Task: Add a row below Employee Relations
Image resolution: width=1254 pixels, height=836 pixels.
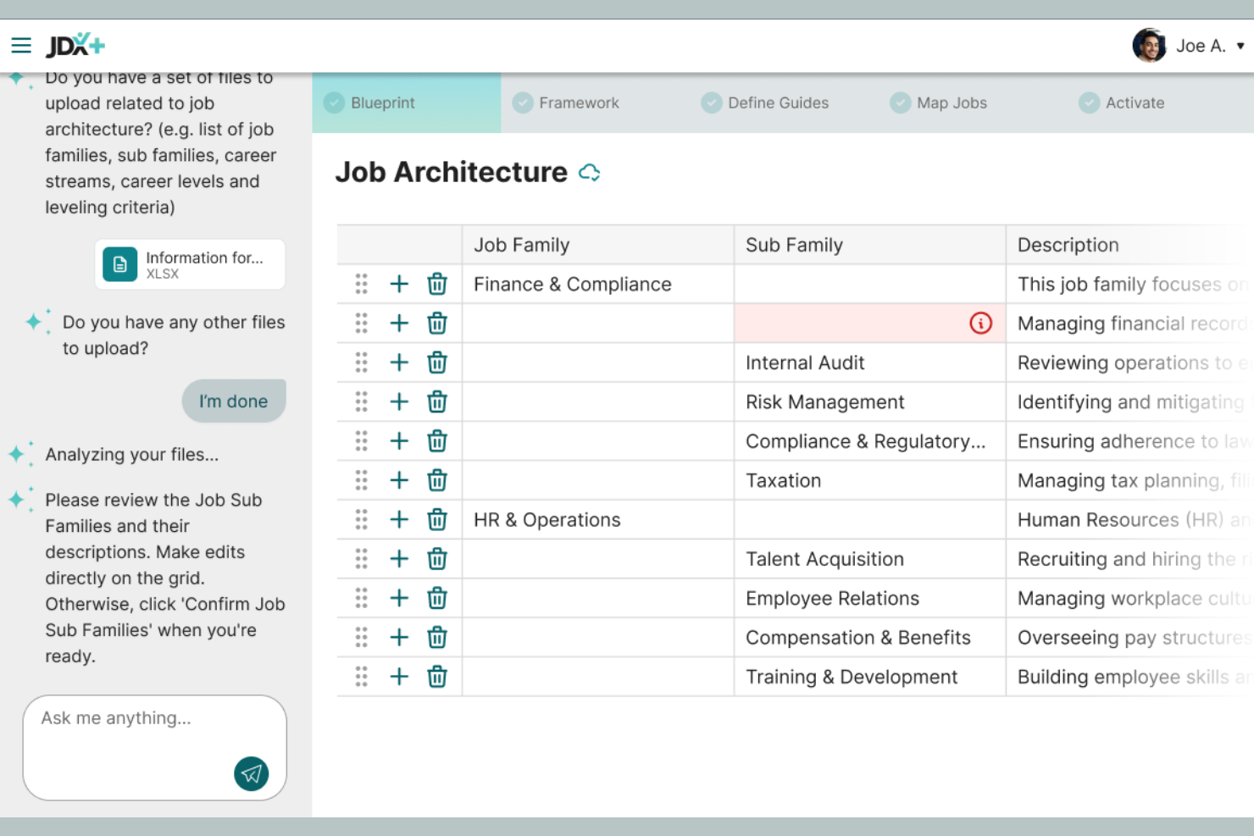Action: 399,598
